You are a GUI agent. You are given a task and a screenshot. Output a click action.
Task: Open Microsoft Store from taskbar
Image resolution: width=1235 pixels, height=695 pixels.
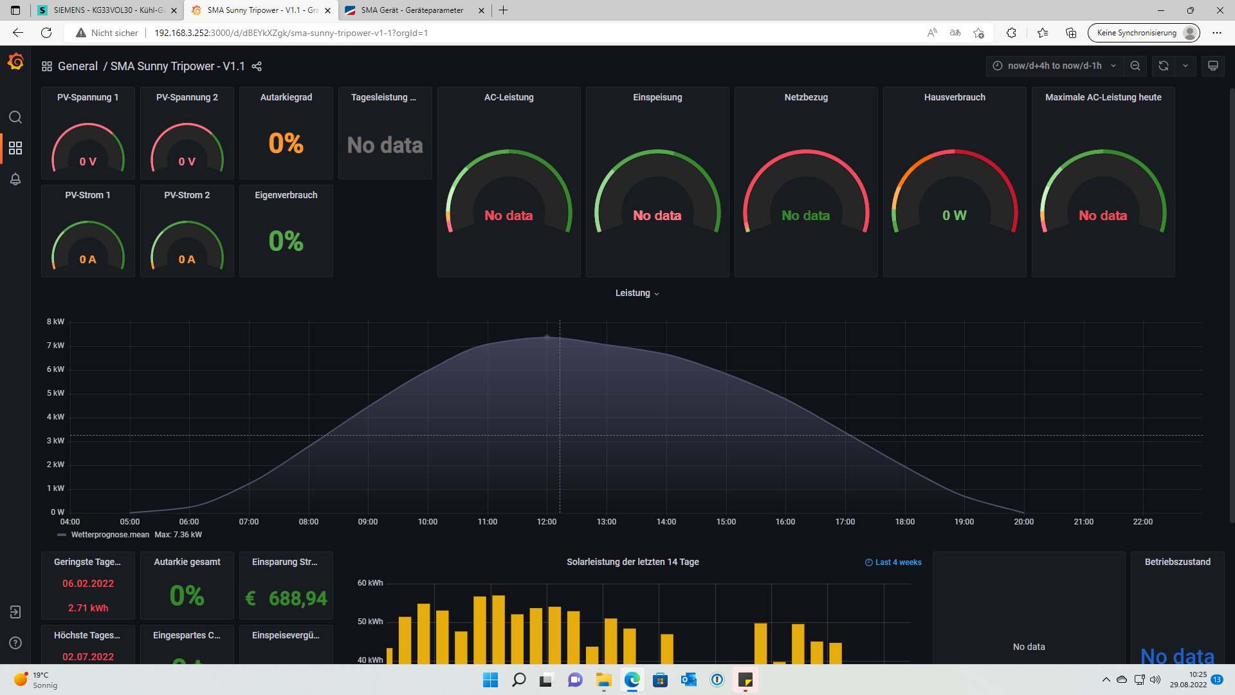click(x=660, y=680)
